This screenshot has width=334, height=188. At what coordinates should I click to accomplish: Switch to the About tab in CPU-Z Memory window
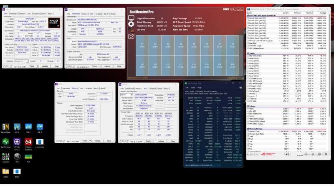[x=103, y=88]
